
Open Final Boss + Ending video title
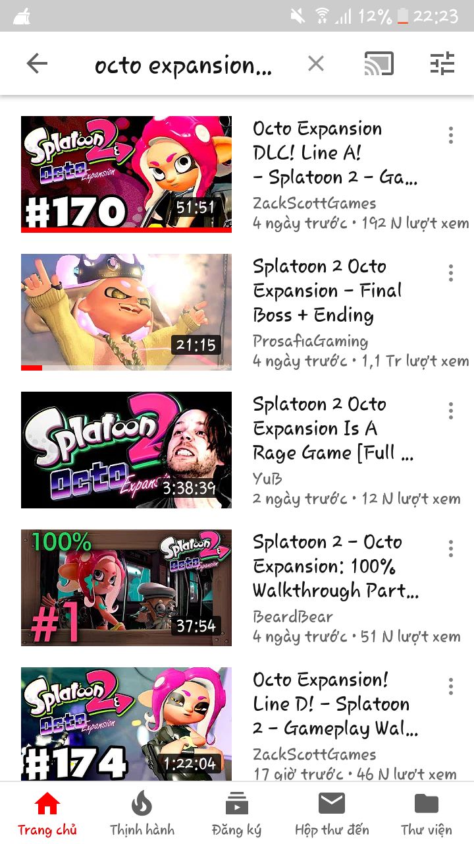pyautogui.click(x=327, y=291)
